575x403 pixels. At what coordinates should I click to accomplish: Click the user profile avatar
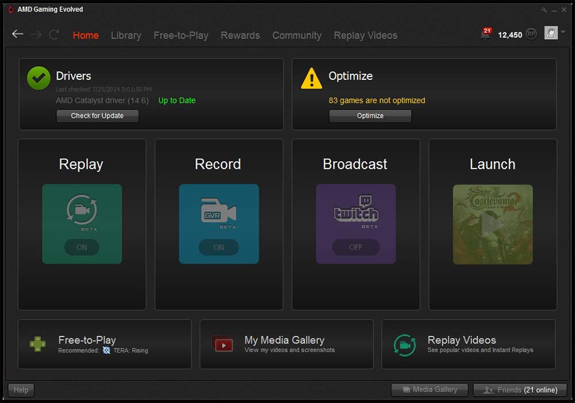coord(551,33)
